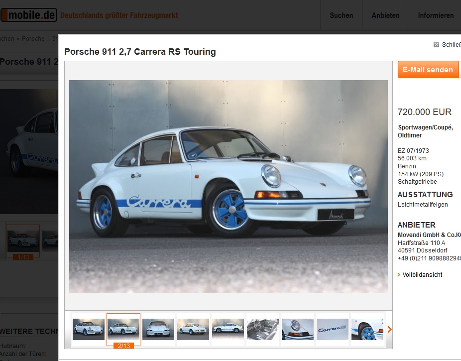Click the mobile.de logo

29,15
